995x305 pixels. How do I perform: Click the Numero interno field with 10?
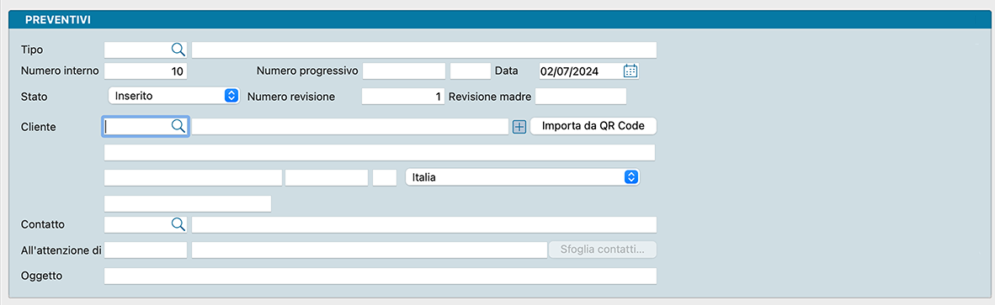[x=146, y=71]
